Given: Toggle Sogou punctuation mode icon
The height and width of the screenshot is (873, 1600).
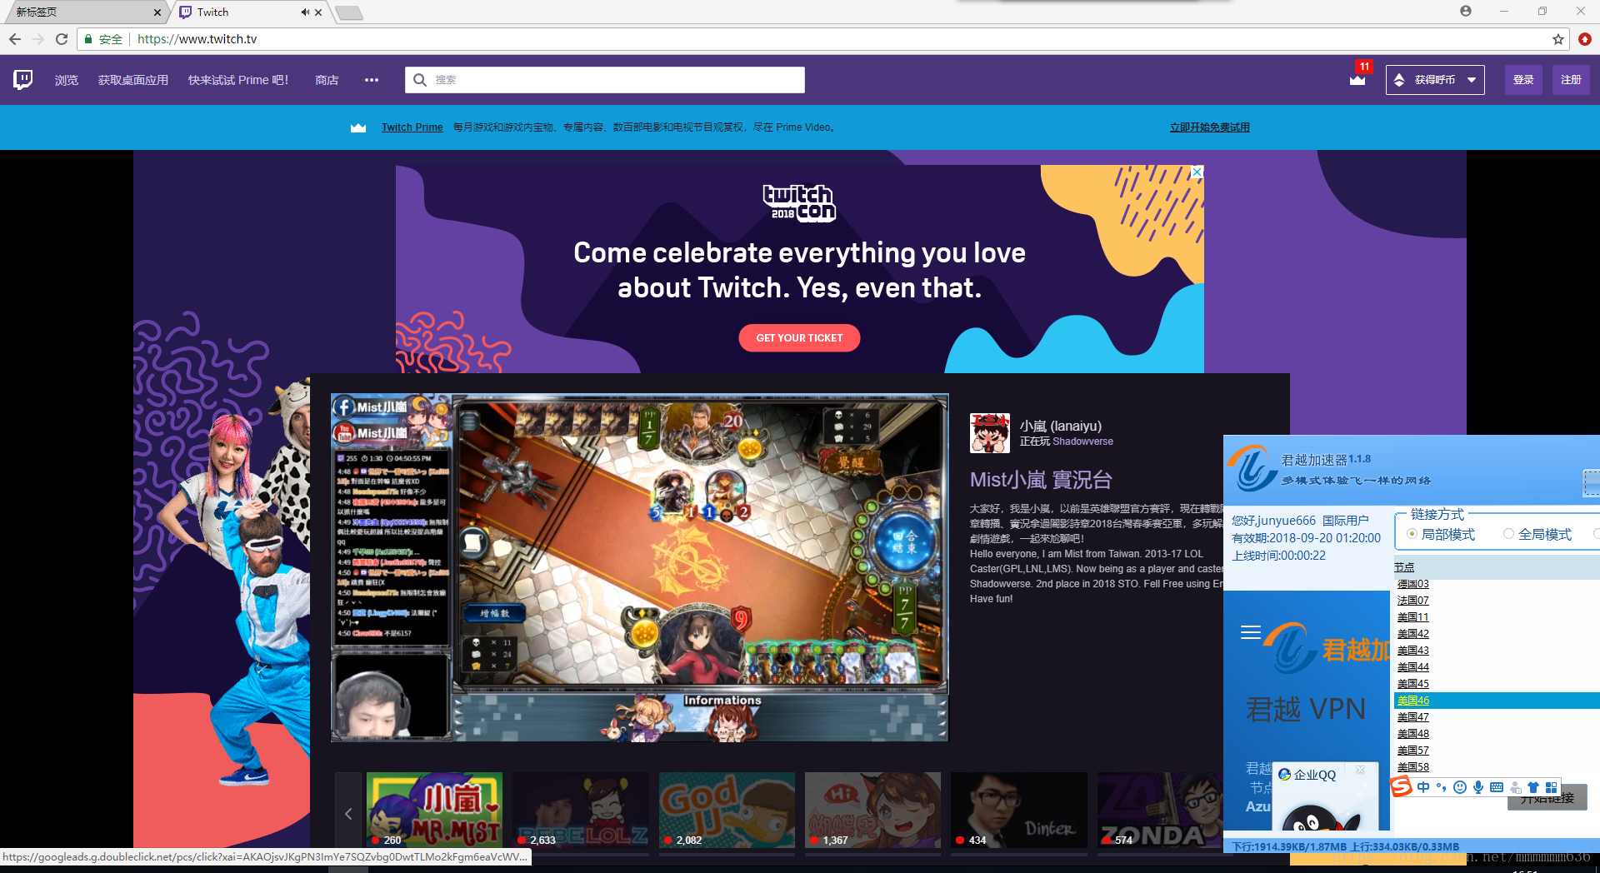Looking at the screenshot, I should click(x=1442, y=787).
